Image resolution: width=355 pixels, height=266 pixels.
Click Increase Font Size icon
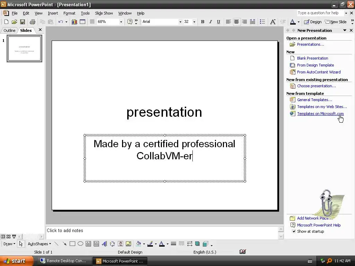pos(273,22)
